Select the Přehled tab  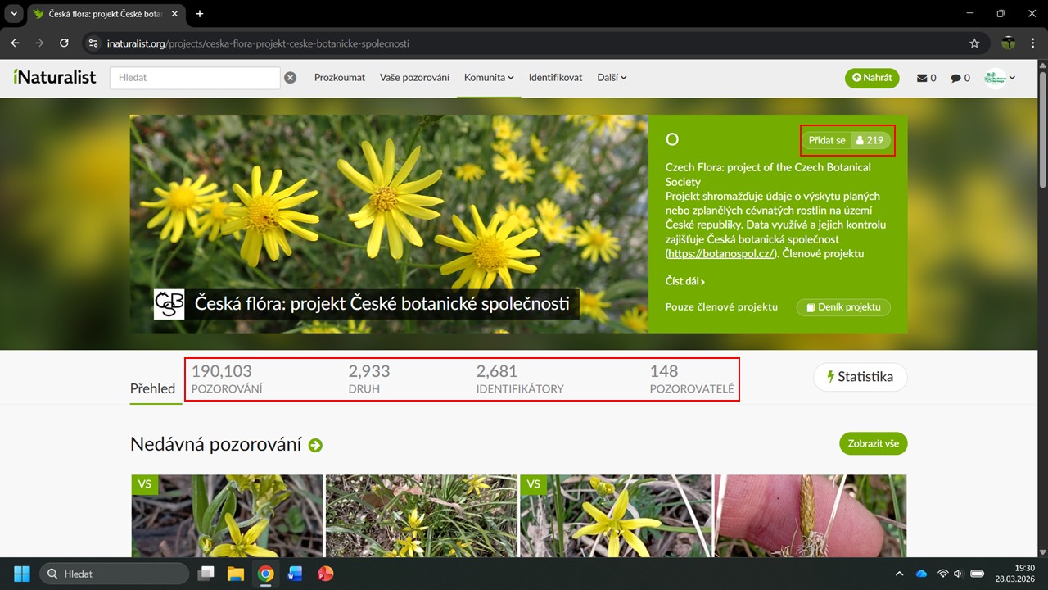152,388
